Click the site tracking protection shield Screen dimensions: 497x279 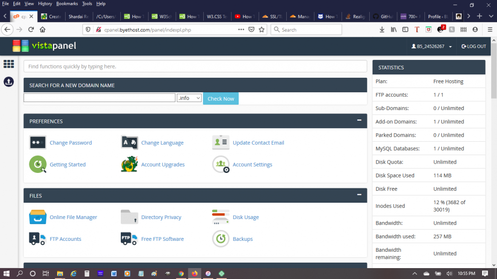tap(88, 30)
